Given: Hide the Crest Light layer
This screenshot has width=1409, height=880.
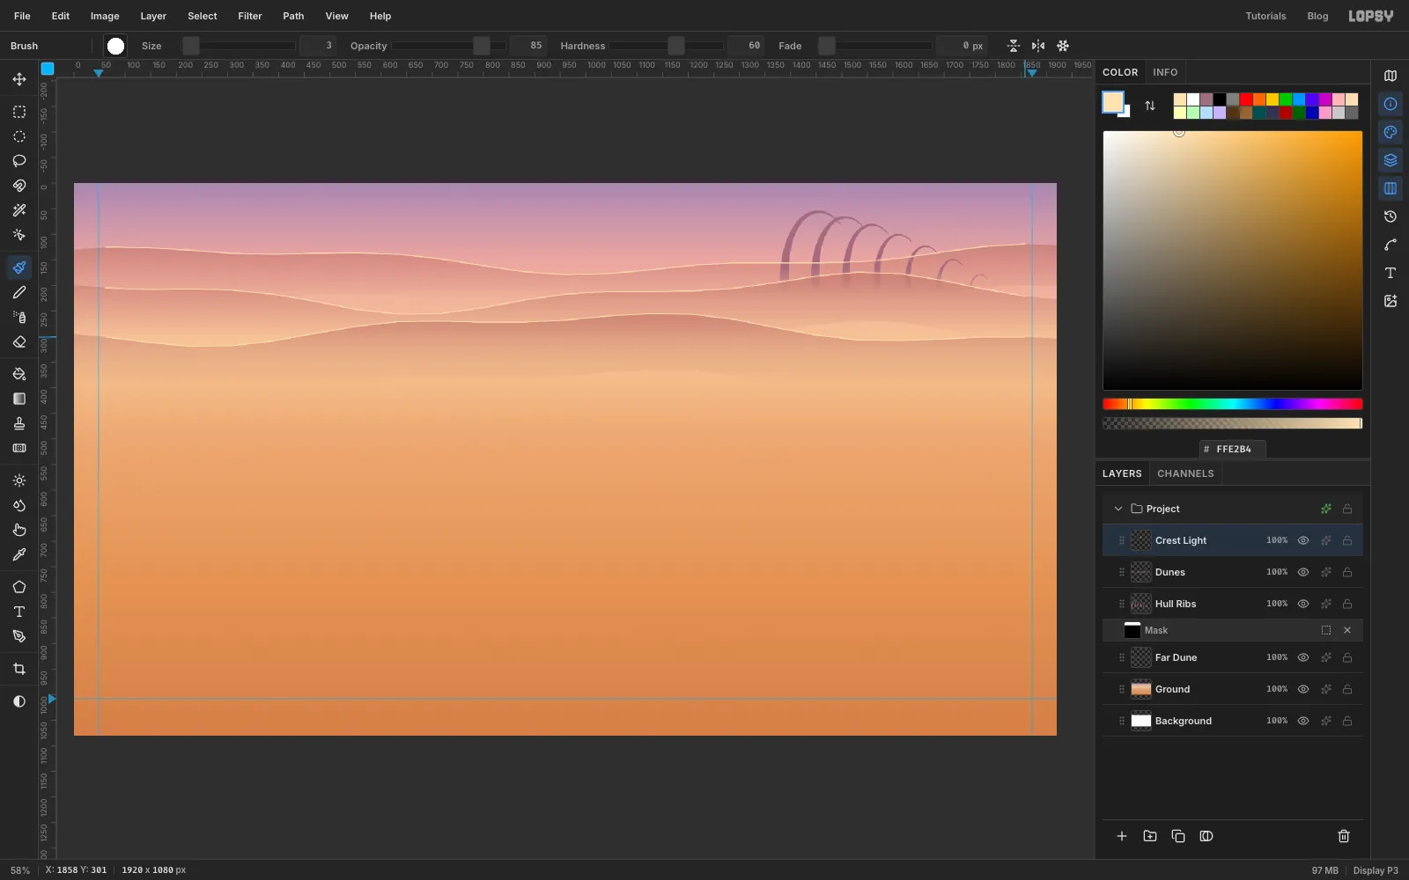Looking at the screenshot, I should [x=1303, y=540].
